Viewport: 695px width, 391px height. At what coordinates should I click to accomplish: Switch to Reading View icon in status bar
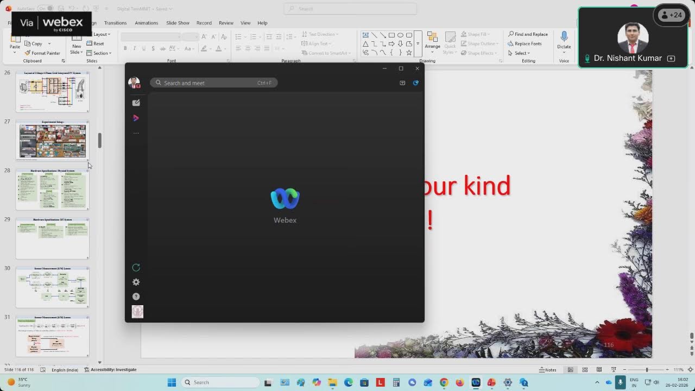pos(599,370)
